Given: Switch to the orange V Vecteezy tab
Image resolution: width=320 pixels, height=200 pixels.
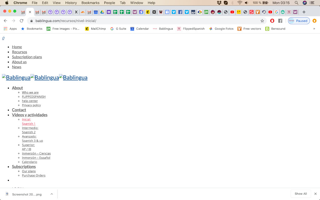Looking at the screenshot, I should 258,12.
